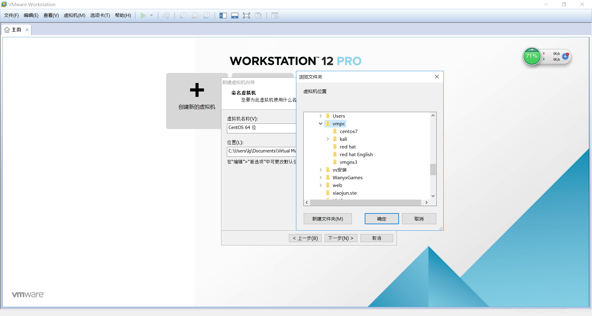This screenshot has height=316, width=592.
Task: Click the 位置(L) path input field
Action: (x=261, y=151)
